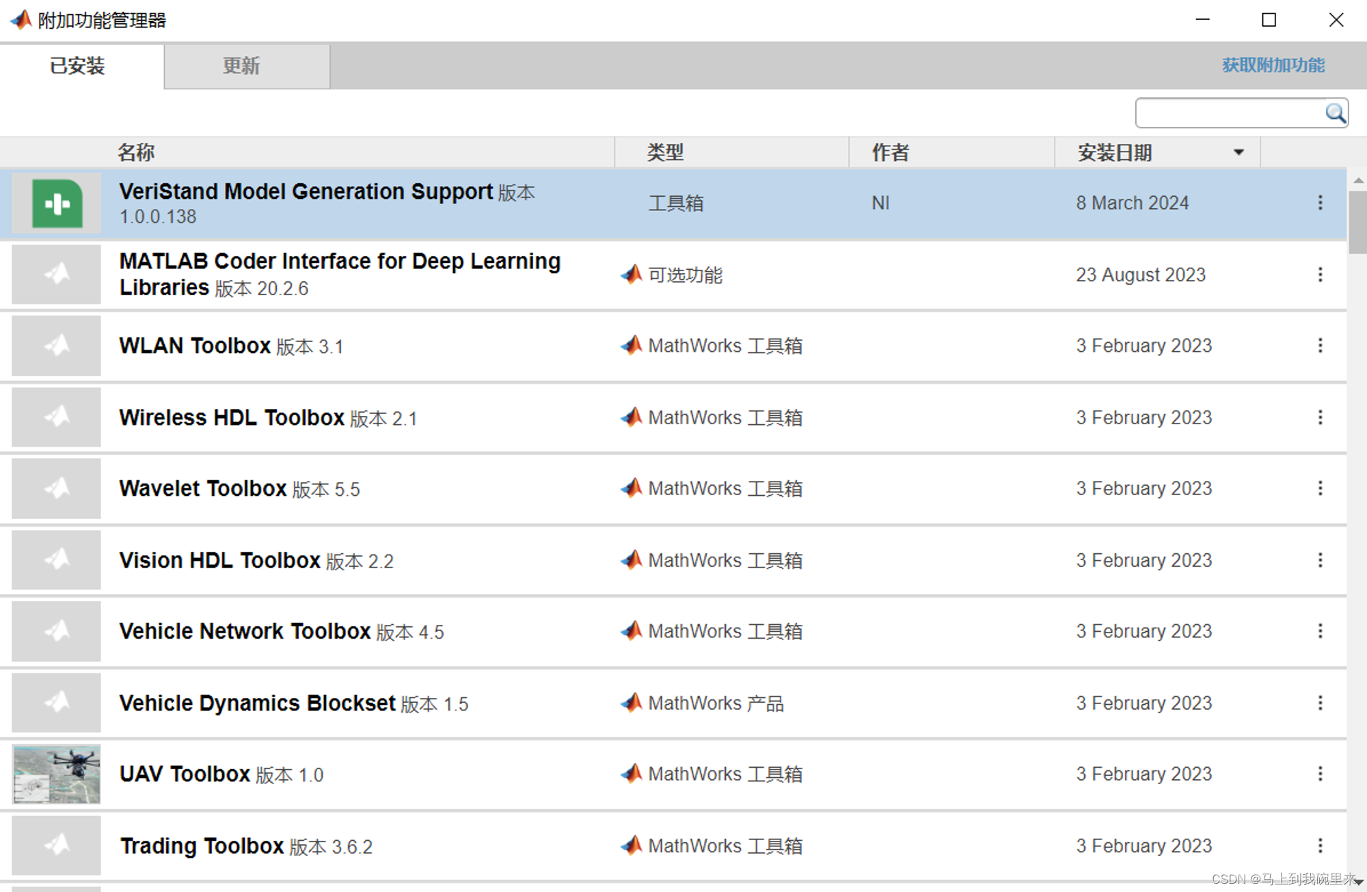This screenshot has height=892, width=1367.
Task: Minimize the 附加功能管理器 window
Action: (x=1203, y=20)
